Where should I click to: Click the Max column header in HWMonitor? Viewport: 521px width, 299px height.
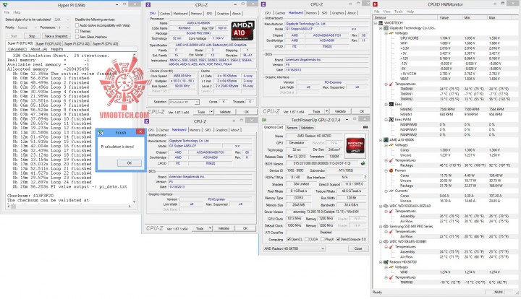pos(500,17)
